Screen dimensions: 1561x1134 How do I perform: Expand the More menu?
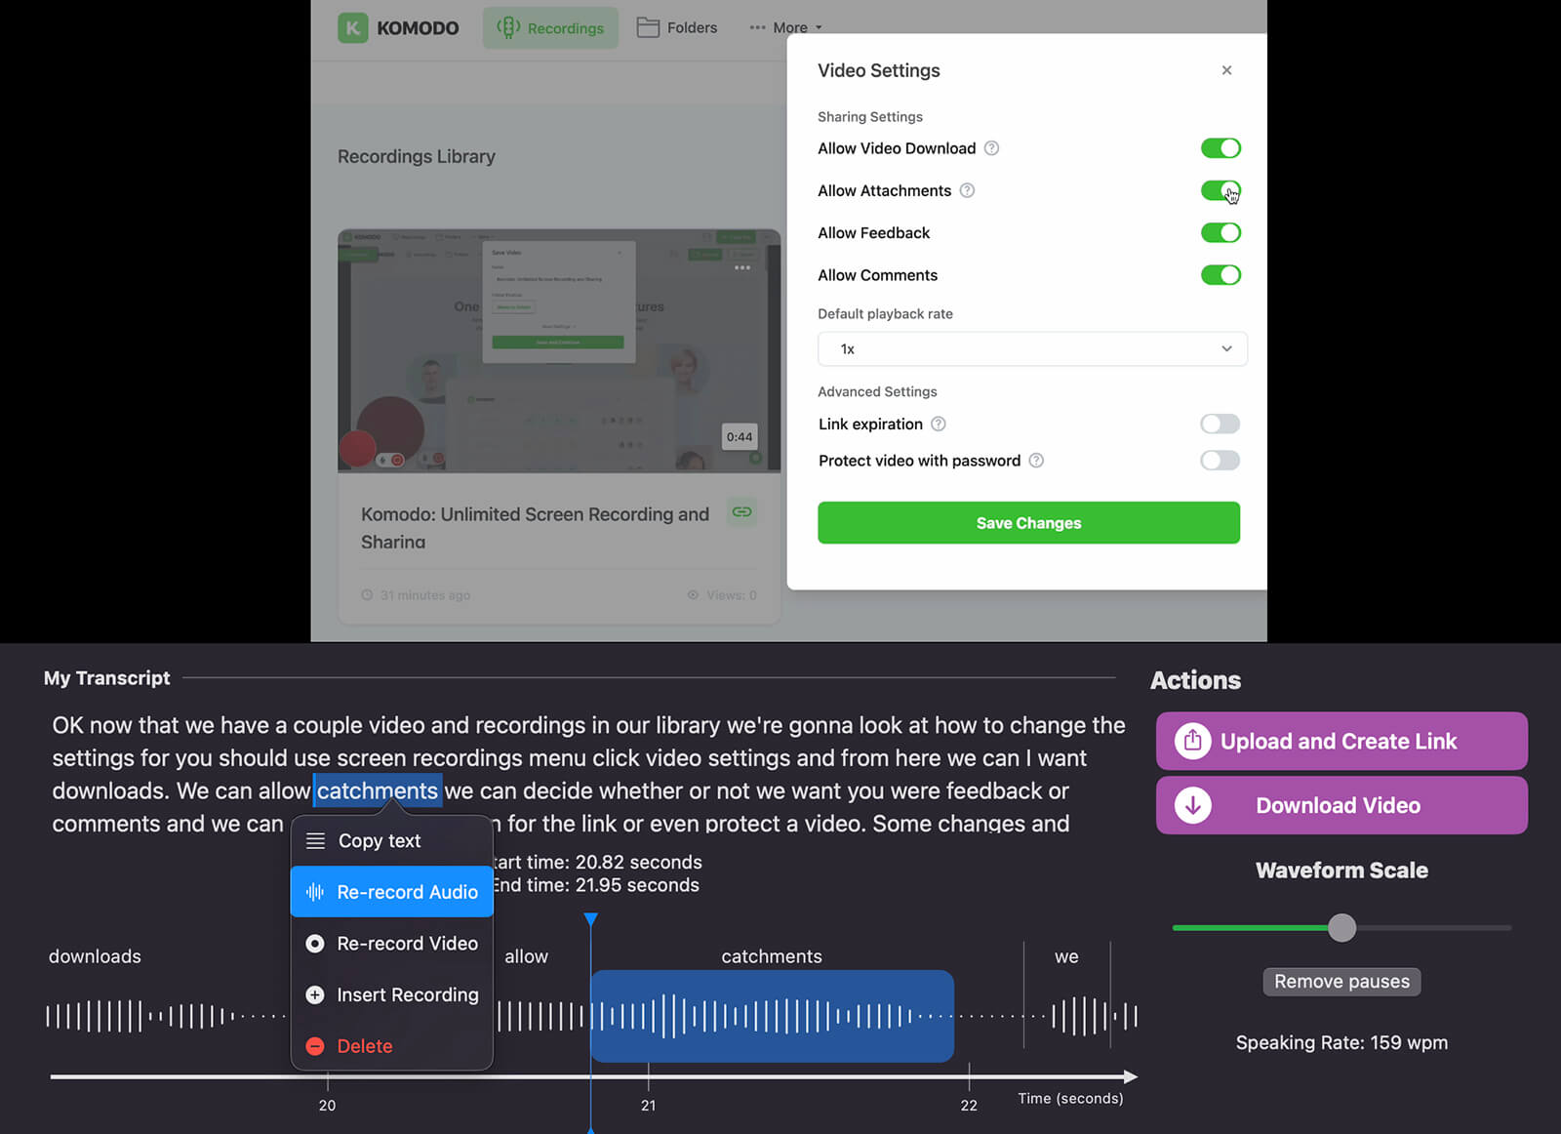click(x=786, y=27)
